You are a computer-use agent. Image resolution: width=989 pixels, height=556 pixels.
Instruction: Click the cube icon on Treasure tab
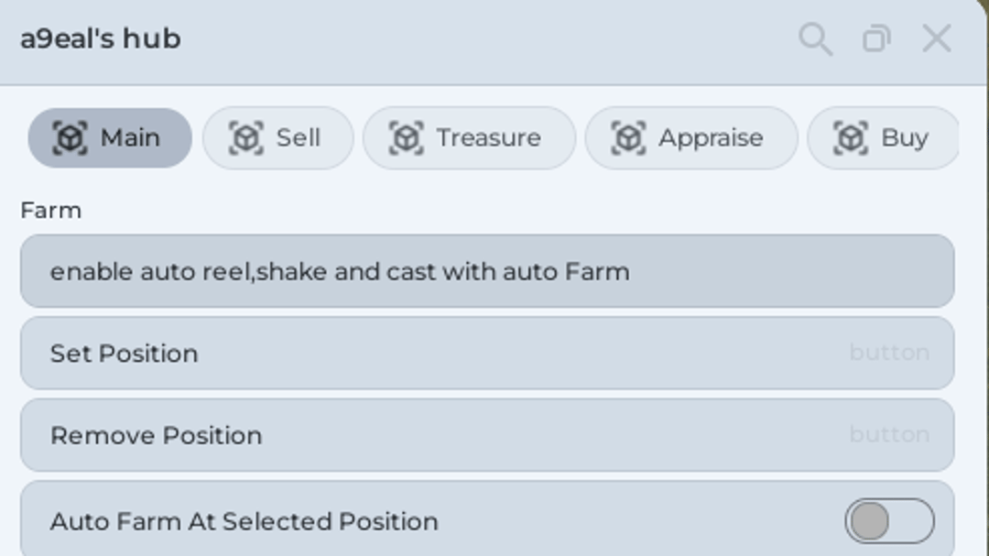(x=406, y=137)
